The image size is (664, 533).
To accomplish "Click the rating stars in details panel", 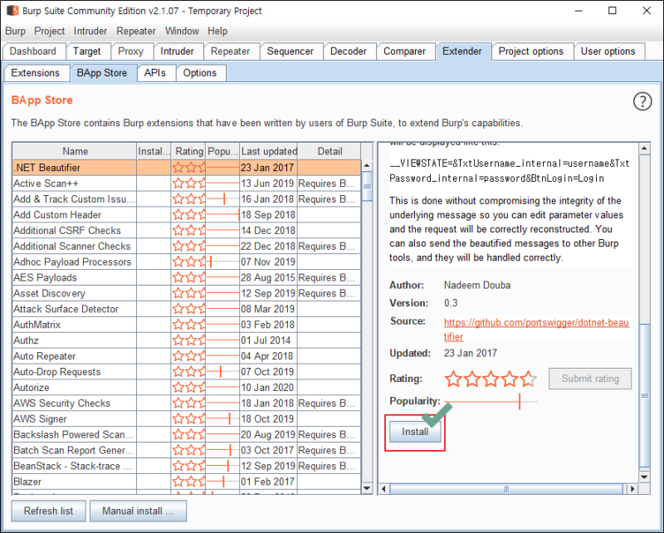I will pyautogui.click(x=491, y=379).
